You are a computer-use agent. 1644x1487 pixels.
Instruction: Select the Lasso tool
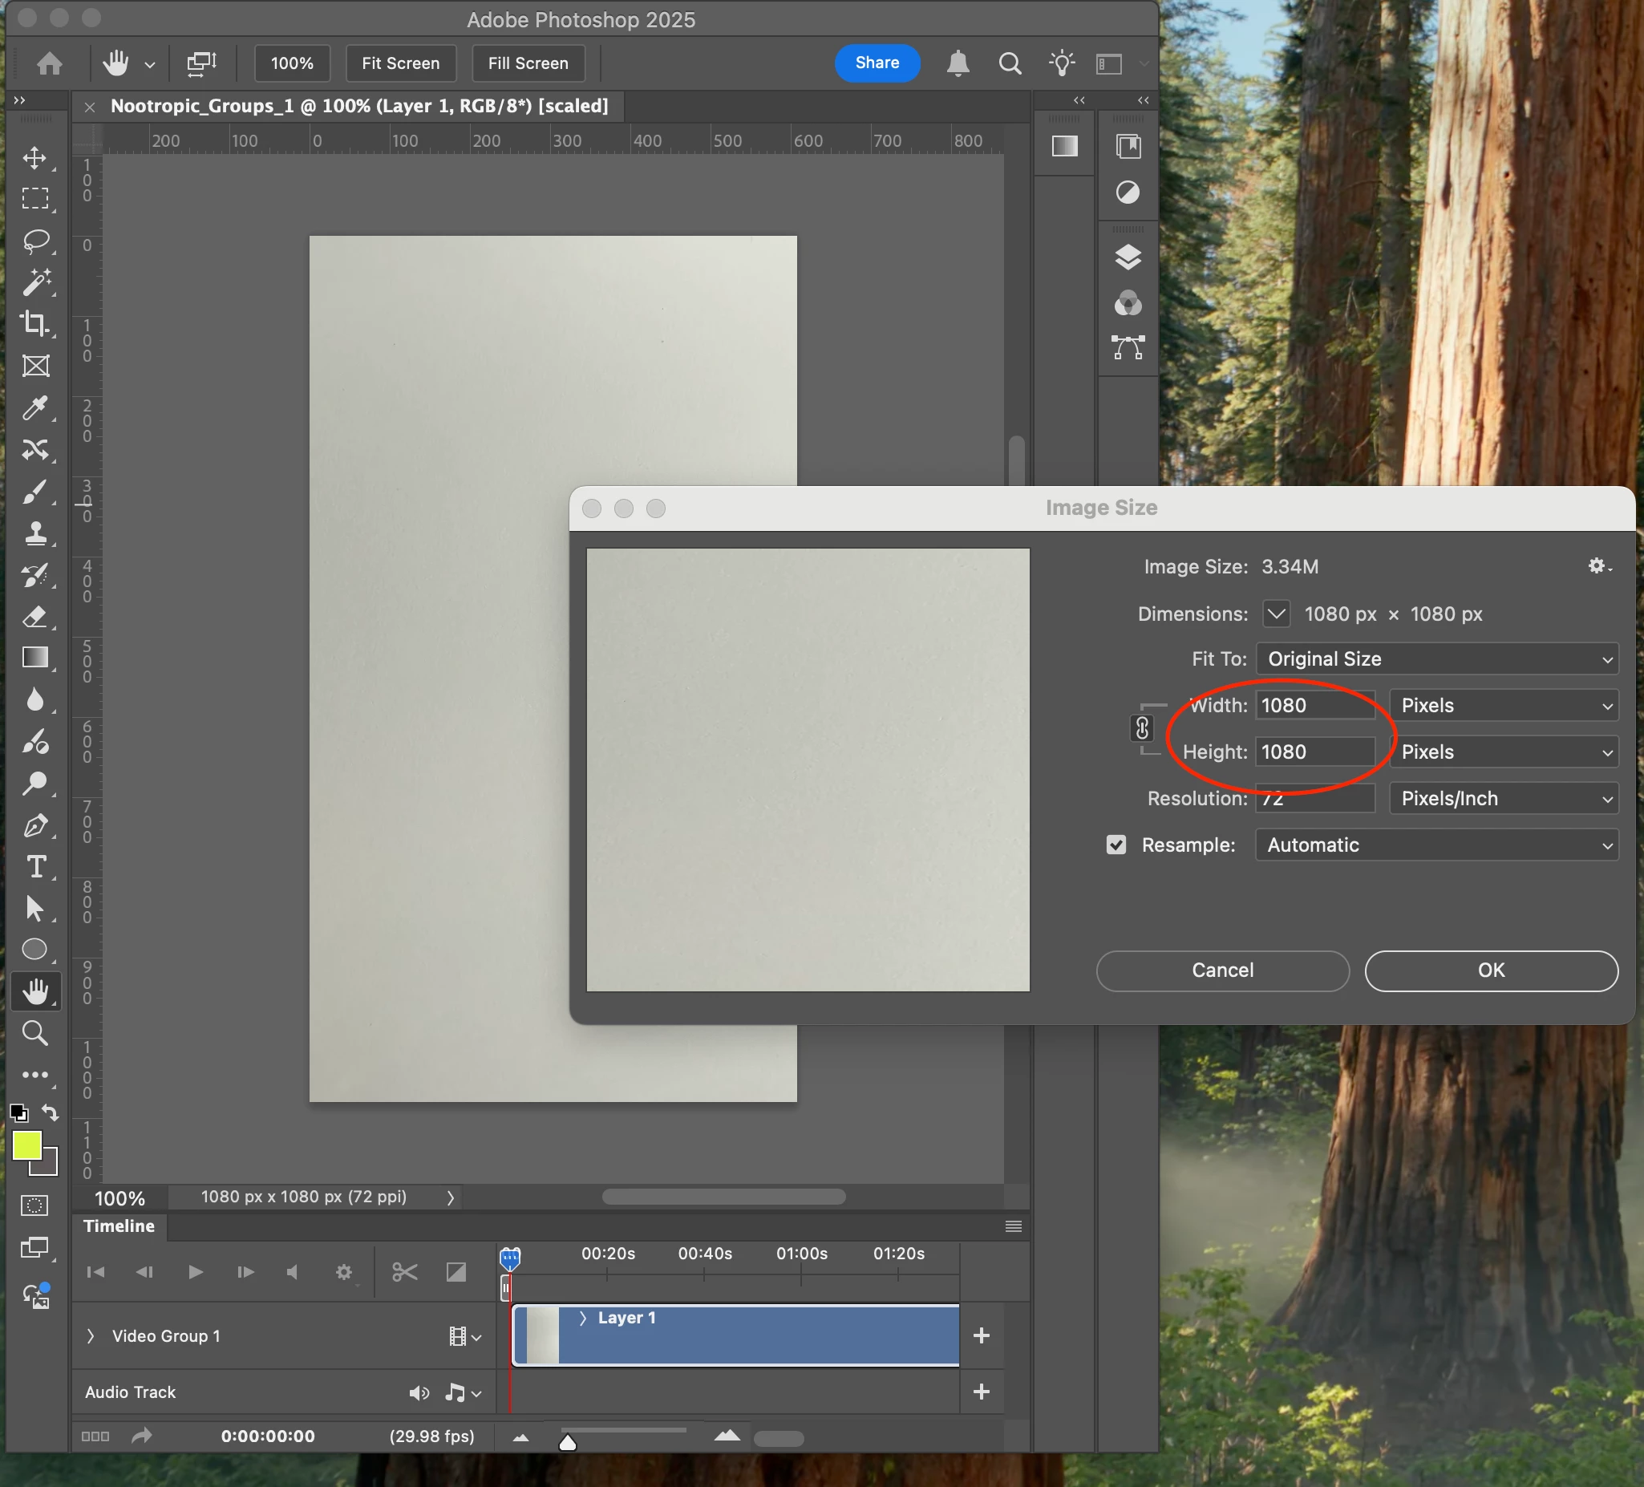pos(34,241)
